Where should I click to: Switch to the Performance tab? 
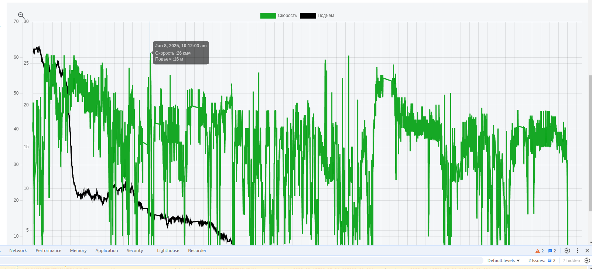[x=48, y=251]
